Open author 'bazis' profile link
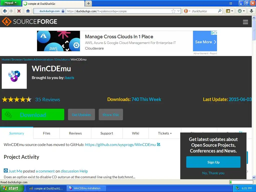Viewport: 256px width, 192px height. click(x=70, y=78)
